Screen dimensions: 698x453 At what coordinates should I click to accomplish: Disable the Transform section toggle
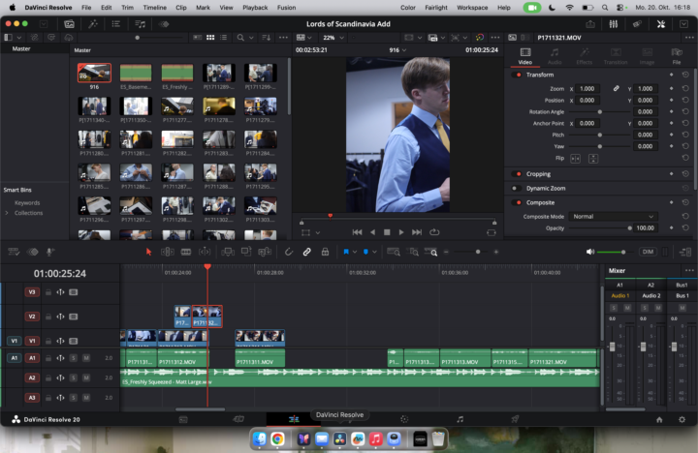click(517, 75)
